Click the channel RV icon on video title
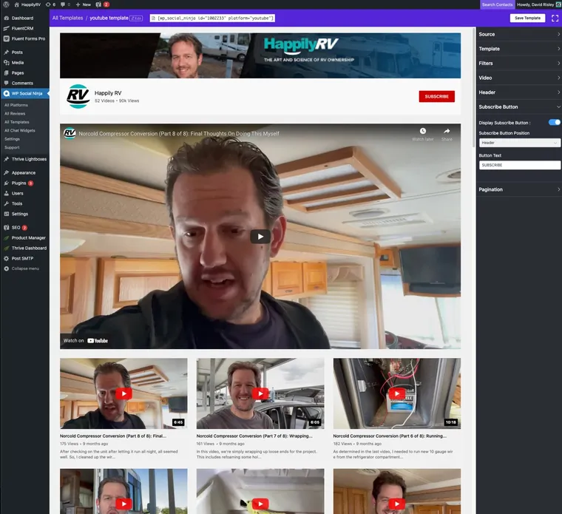 pyautogui.click(x=70, y=133)
